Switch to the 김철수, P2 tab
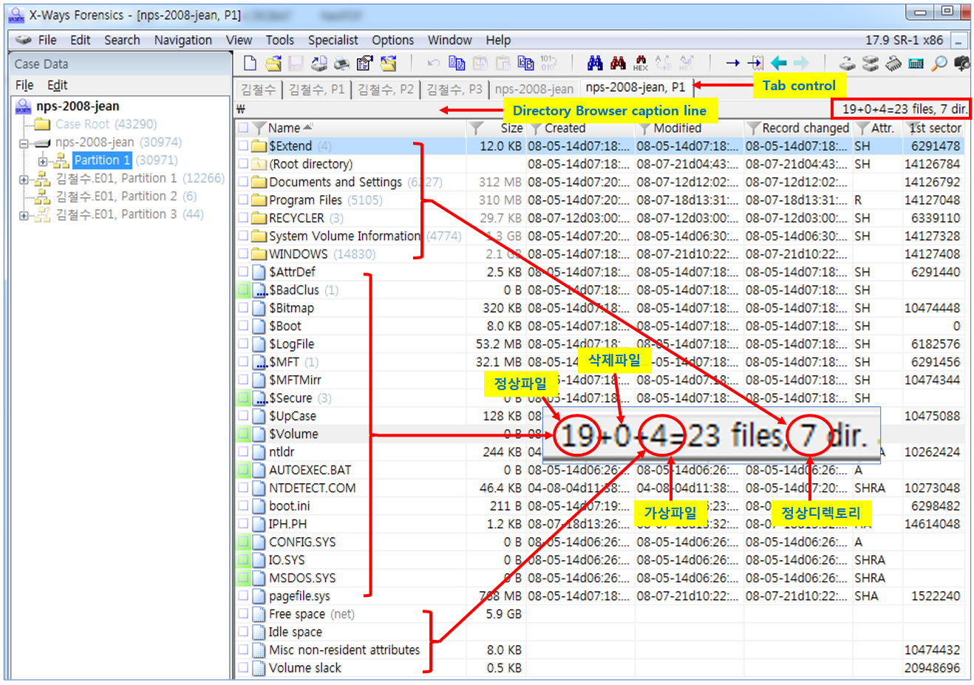The width and height of the screenshot is (974, 685). click(385, 89)
